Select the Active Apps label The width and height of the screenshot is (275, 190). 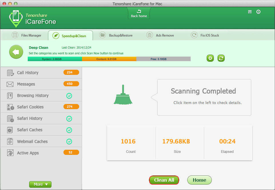28,153
